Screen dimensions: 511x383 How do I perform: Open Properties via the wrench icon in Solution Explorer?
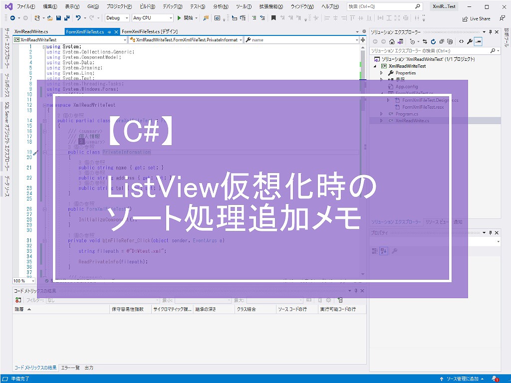[470, 41]
